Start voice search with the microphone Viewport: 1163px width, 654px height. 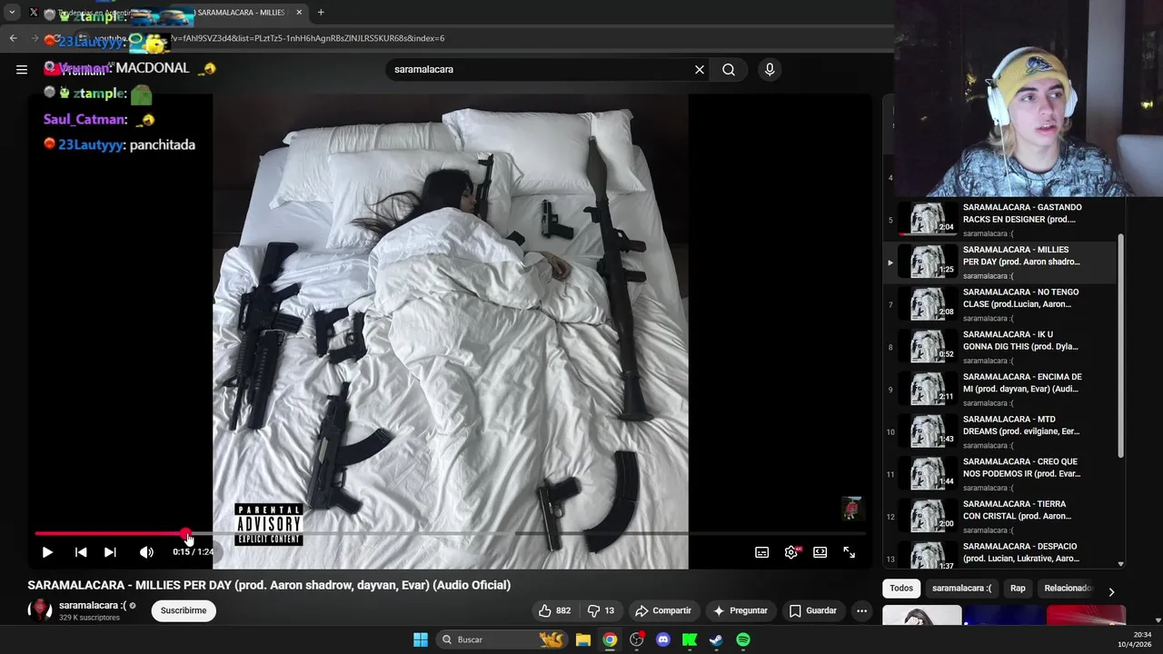(770, 69)
